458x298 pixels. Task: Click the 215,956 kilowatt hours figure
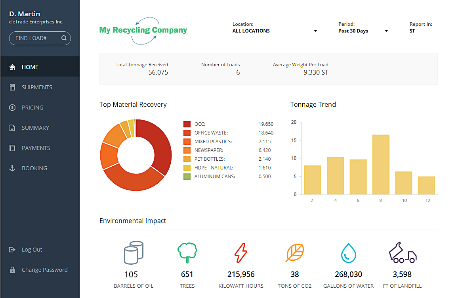tap(241, 274)
